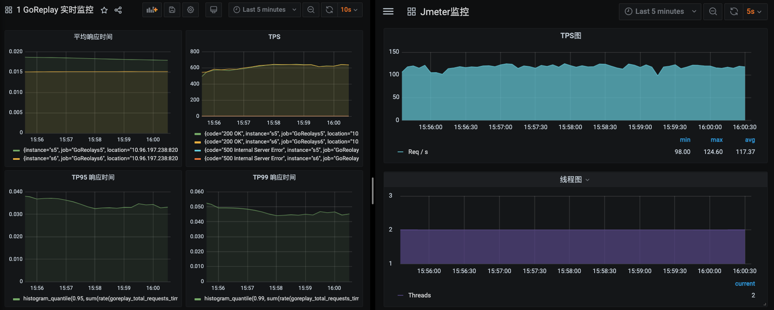Click Jmeter dashboard grid icon

point(411,12)
